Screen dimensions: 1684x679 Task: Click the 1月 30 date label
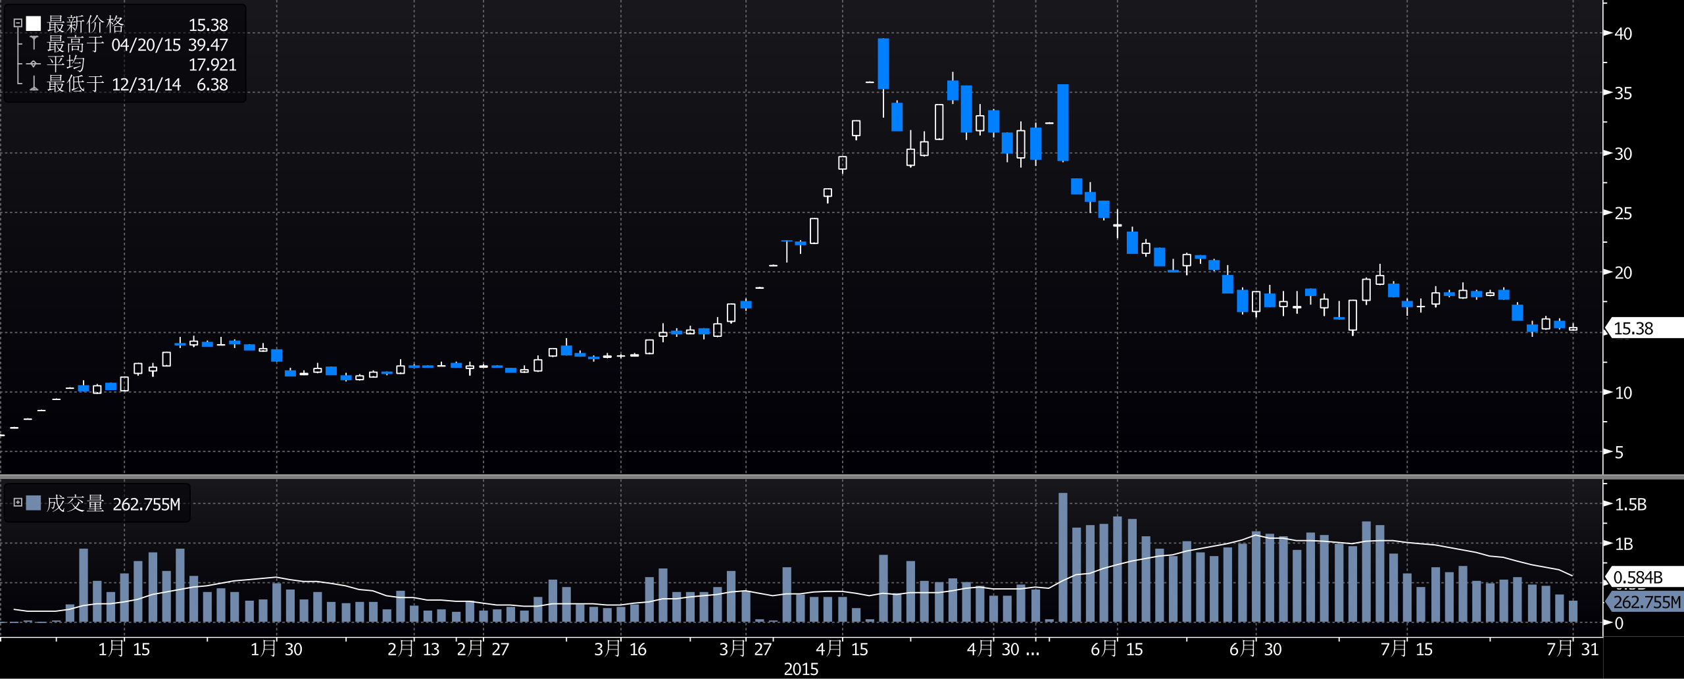276,649
